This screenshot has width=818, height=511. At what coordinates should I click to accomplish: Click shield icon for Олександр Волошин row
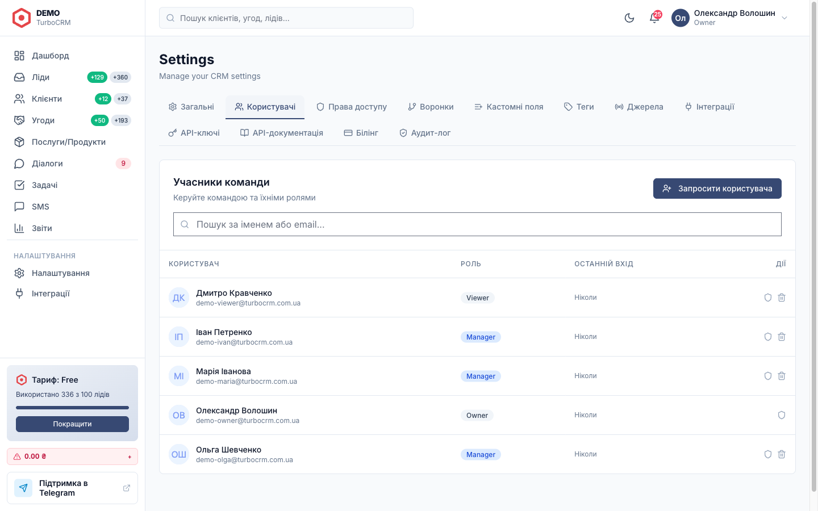pyautogui.click(x=782, y=415)
